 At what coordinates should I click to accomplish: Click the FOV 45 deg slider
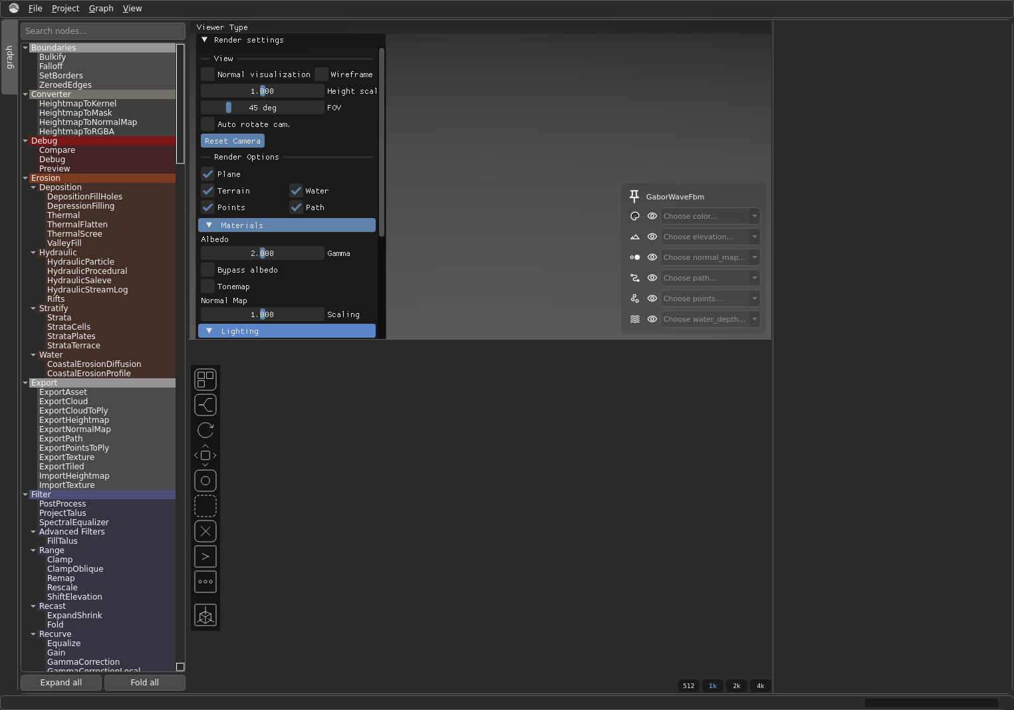click(263, 108)
